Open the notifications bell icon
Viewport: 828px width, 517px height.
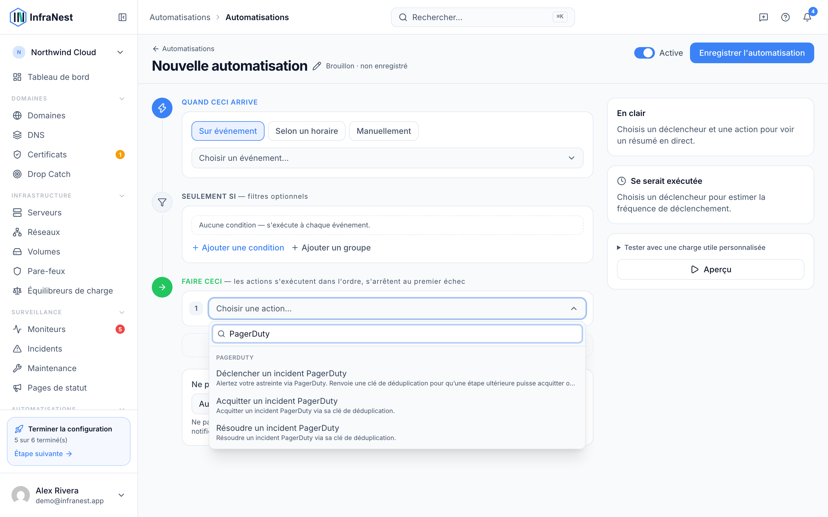pos(807,17)
